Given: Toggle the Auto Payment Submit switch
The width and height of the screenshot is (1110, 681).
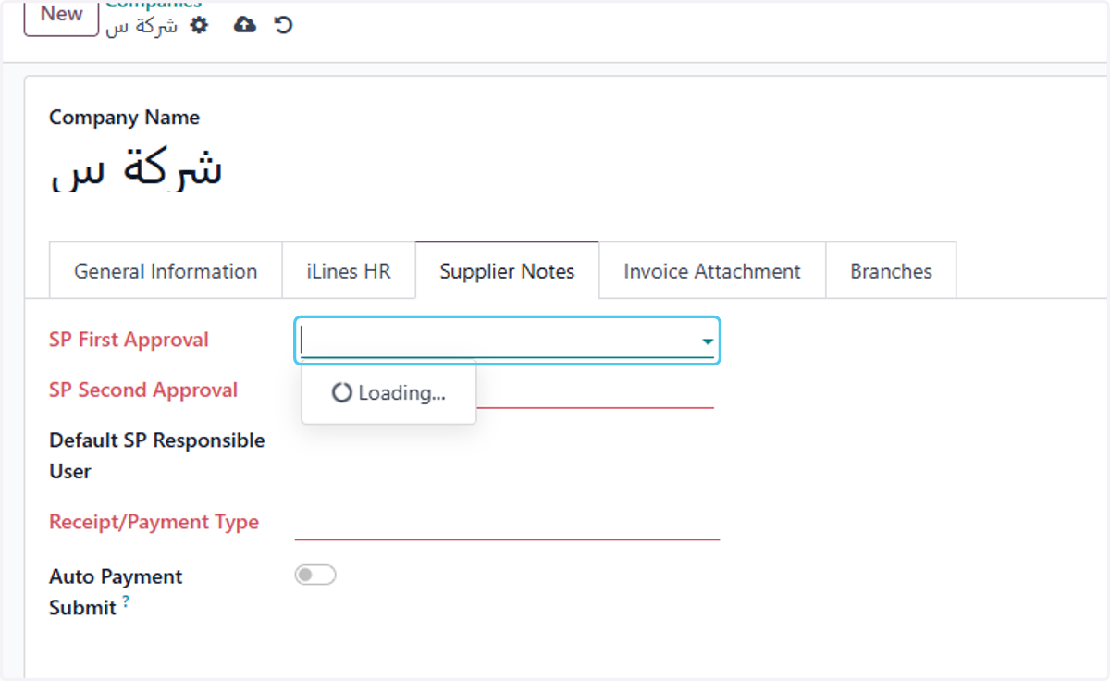Looking at the screenshot, I should click(x=315, y=576).
